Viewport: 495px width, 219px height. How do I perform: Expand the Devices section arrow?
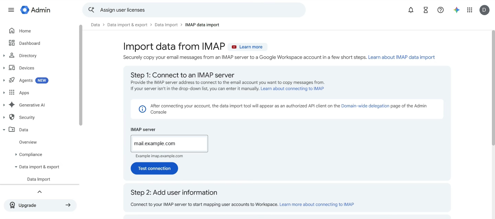[x=4, y=68]
